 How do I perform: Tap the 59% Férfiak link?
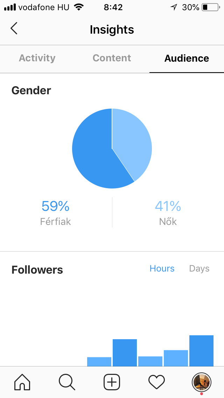(x=55, y=212)
